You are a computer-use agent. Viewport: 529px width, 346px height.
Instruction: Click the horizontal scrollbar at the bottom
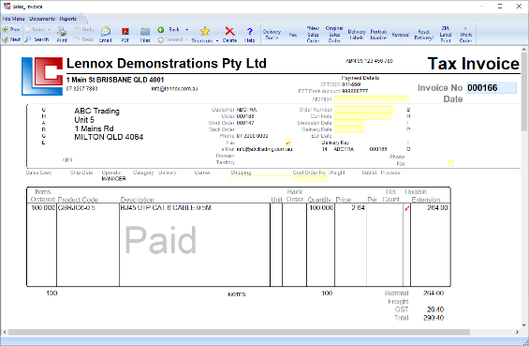pyautogui.click(x=239, y=332)
